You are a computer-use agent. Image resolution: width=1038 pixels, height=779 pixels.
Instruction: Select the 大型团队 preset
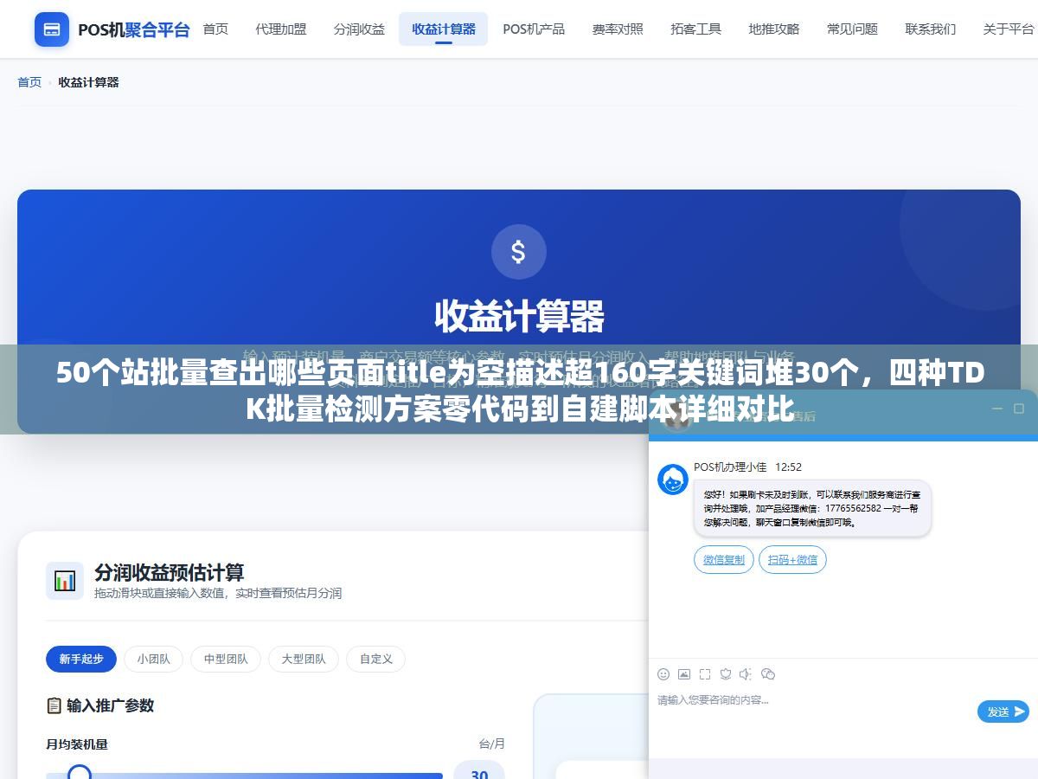click(x=304, y=659)
